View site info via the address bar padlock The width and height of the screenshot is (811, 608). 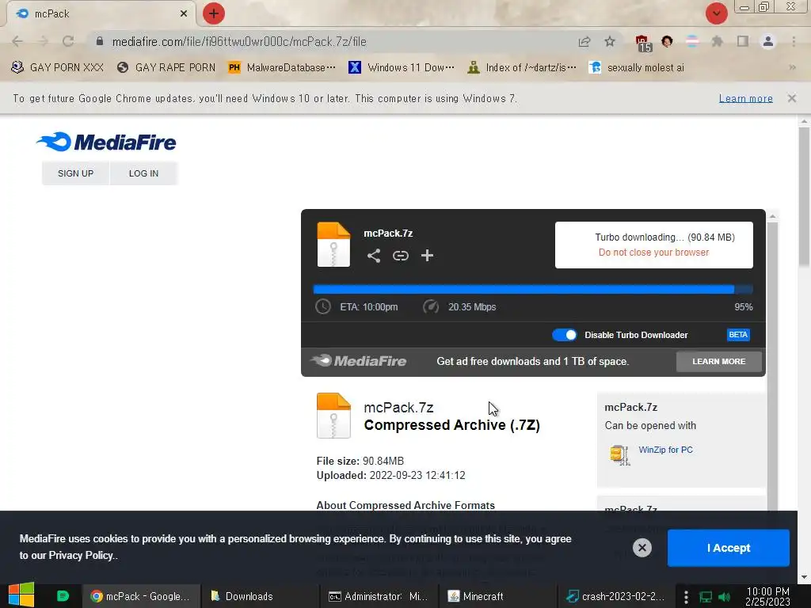[100, 41]
